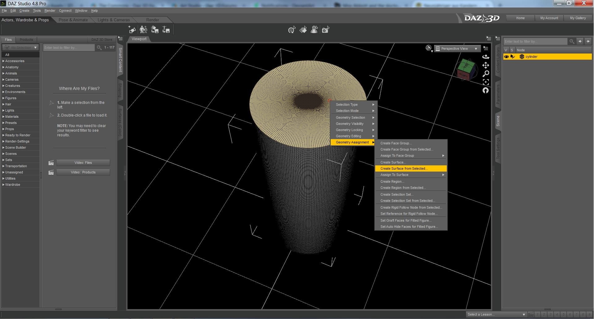The width and height of the screenshot is (594, 319).
Task: Expand the Accessories category
Action: pyautogui.click(x=3, y=61)
